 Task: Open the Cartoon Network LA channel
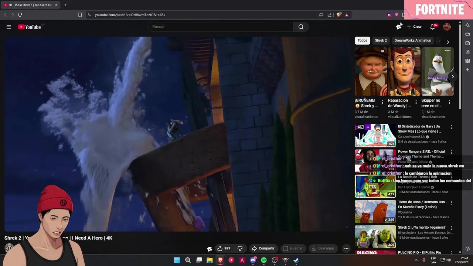pos(411,137)
